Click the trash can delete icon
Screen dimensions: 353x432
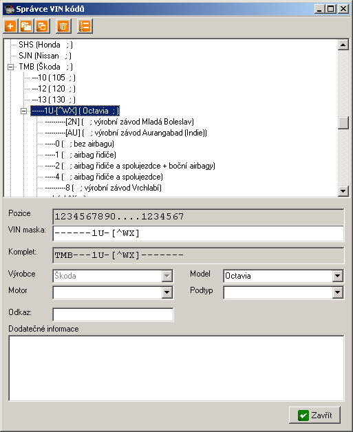pyautogui.click(x=63, y=26)
